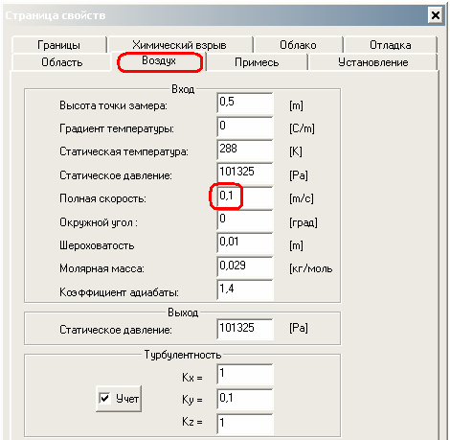Click the Ky turbulence field
This screenshot has width=450, height=440.
(245, 399)
